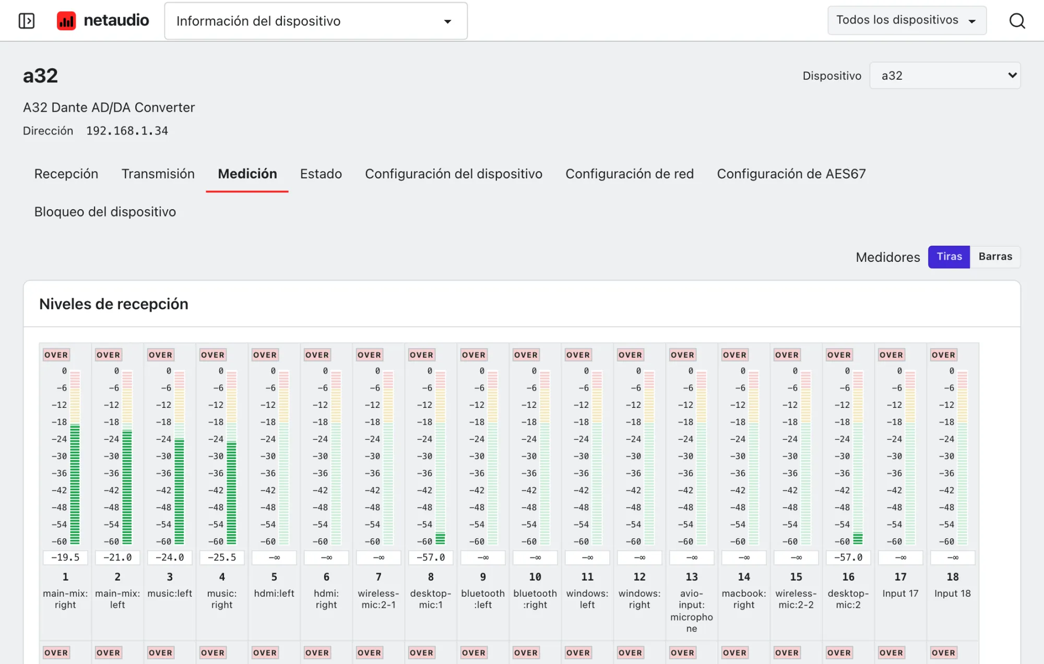Select the music:left channel label

click(170, 594)
